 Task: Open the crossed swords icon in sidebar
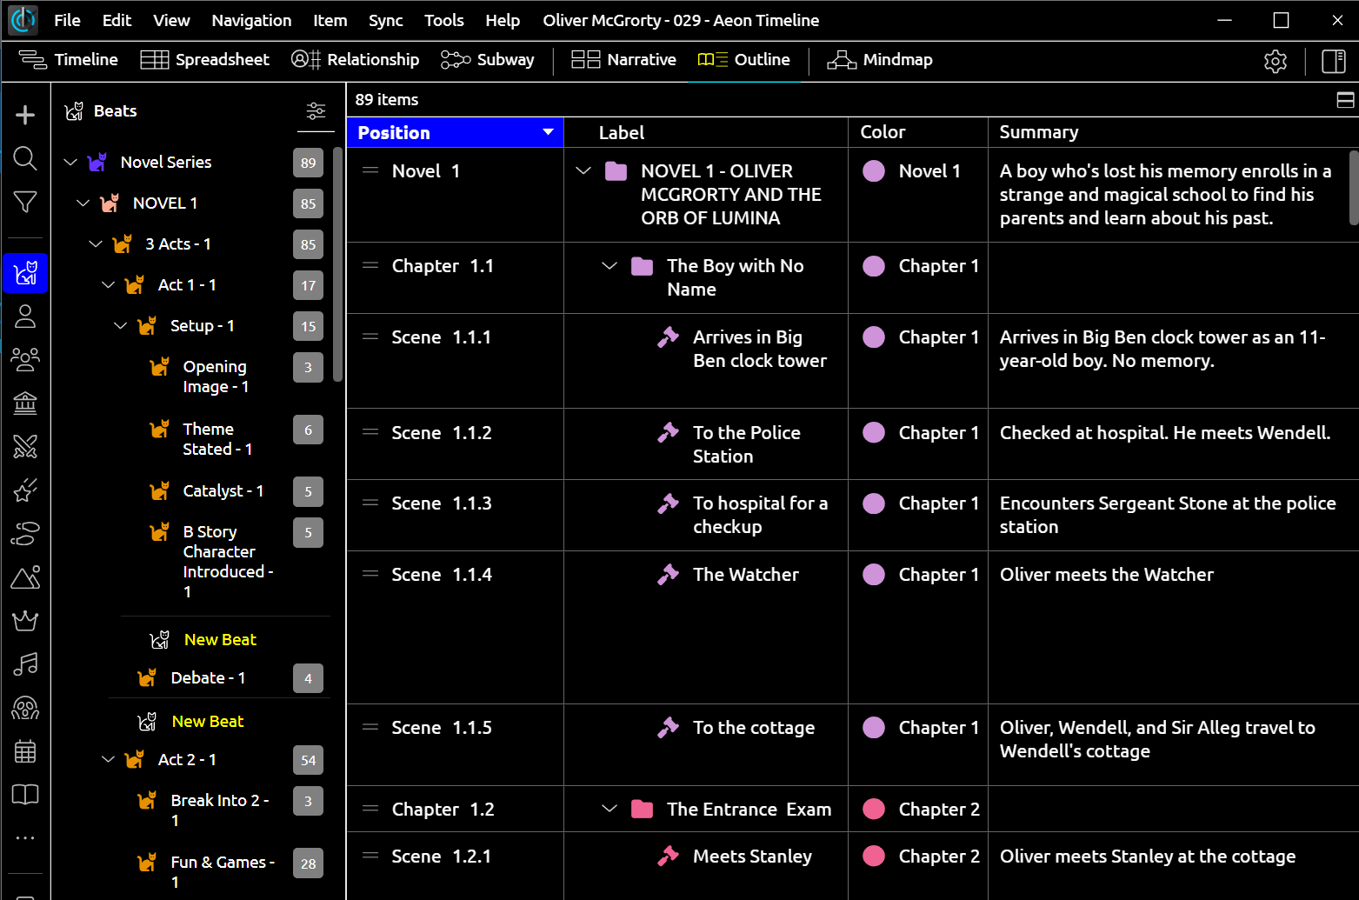(x=25, y=447)
